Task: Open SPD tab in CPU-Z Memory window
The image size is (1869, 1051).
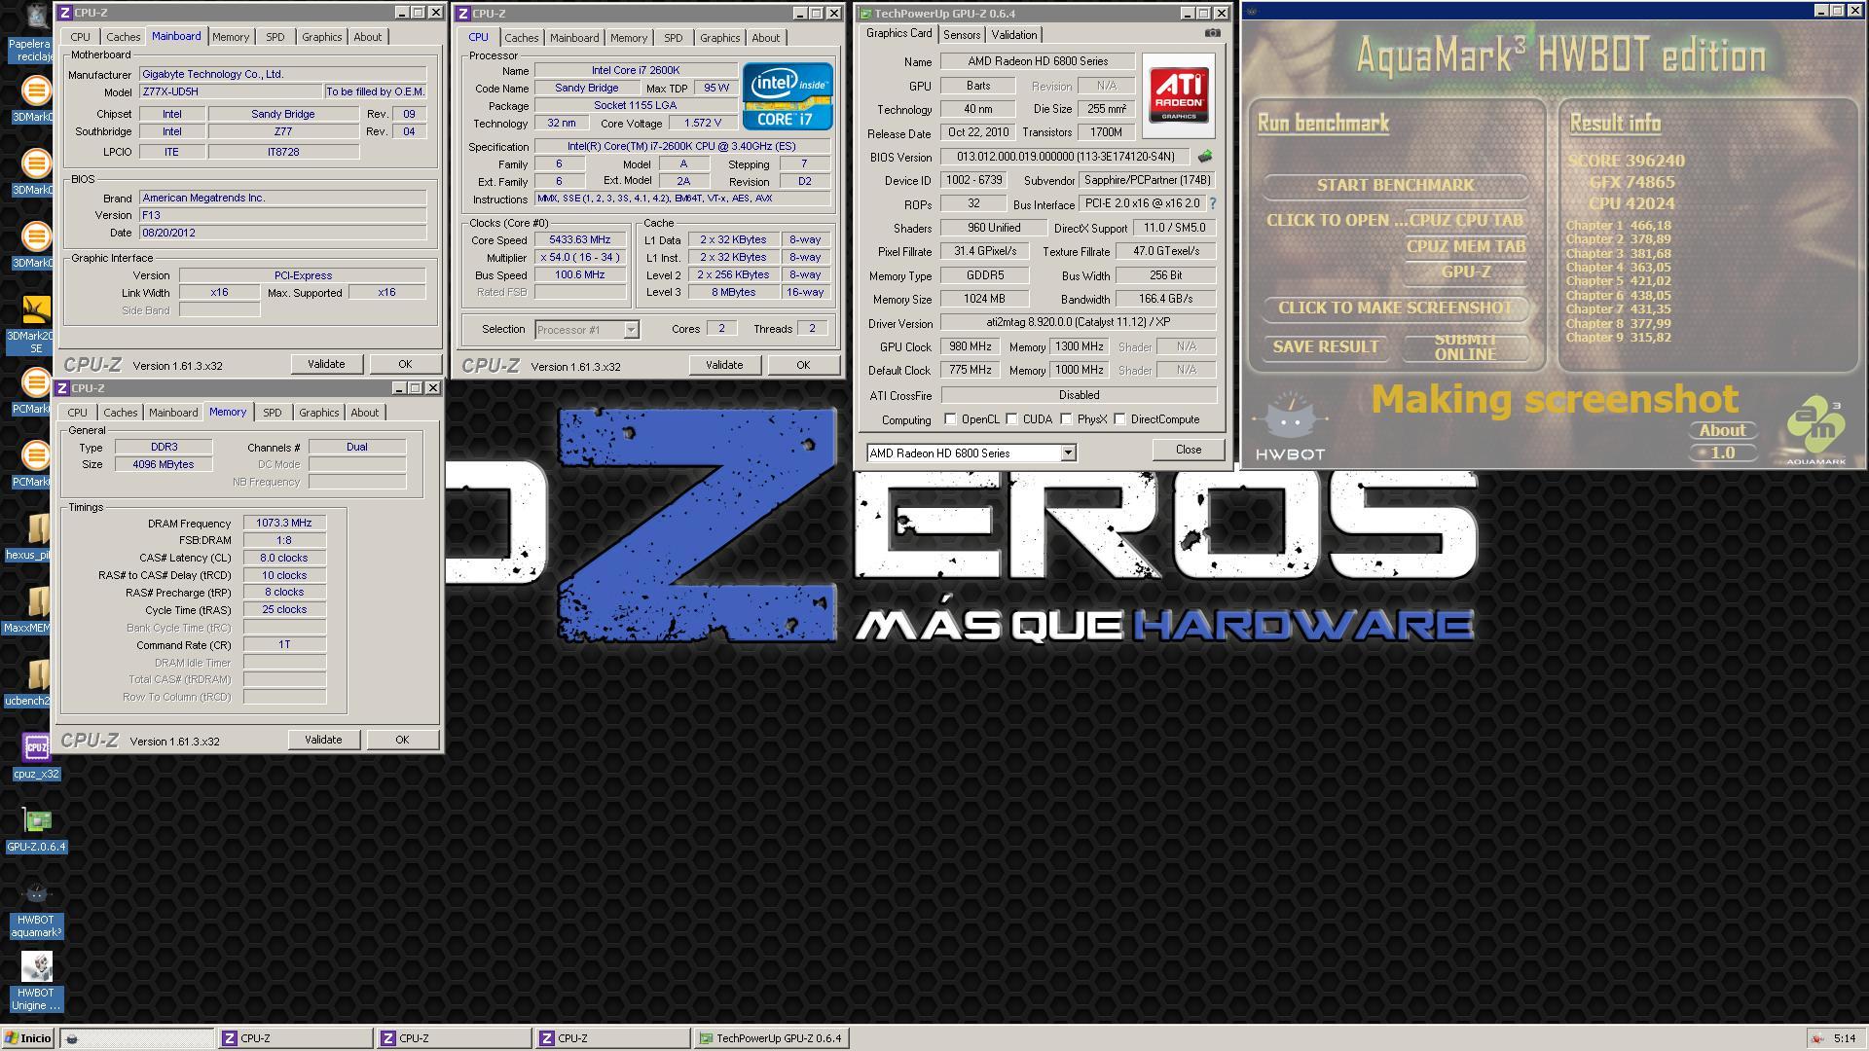Action: (272, 413)
